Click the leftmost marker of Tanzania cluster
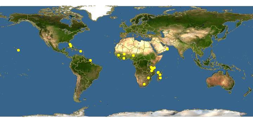Viewport: 253px width, 126px height. (151, 67)
